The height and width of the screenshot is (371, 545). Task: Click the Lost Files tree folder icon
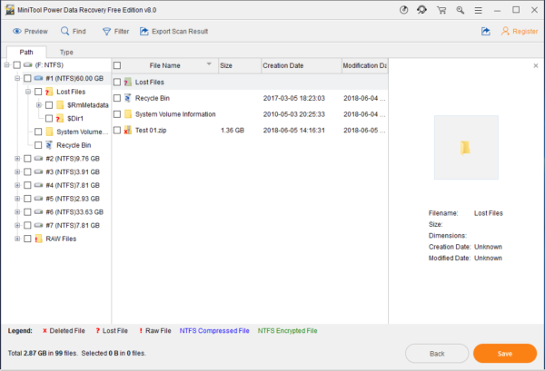(49, 92)
